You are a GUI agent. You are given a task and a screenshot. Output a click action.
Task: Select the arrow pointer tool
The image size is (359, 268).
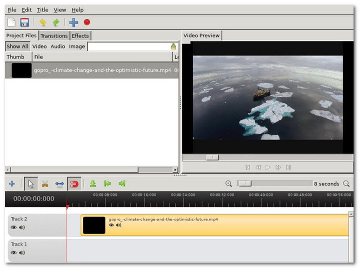point(31,184)
